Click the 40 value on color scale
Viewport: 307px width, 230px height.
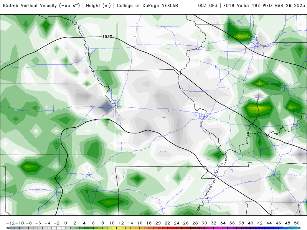(251, 223)
